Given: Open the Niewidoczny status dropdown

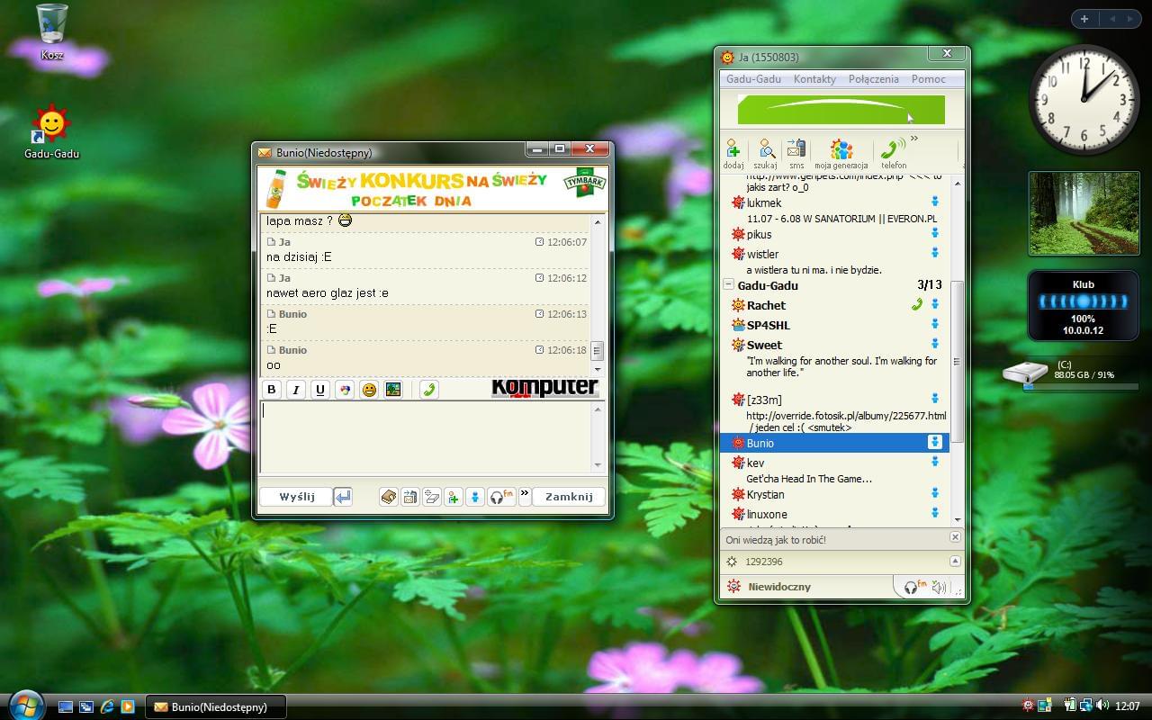Looking at the screenshot, I should point(778,587).
